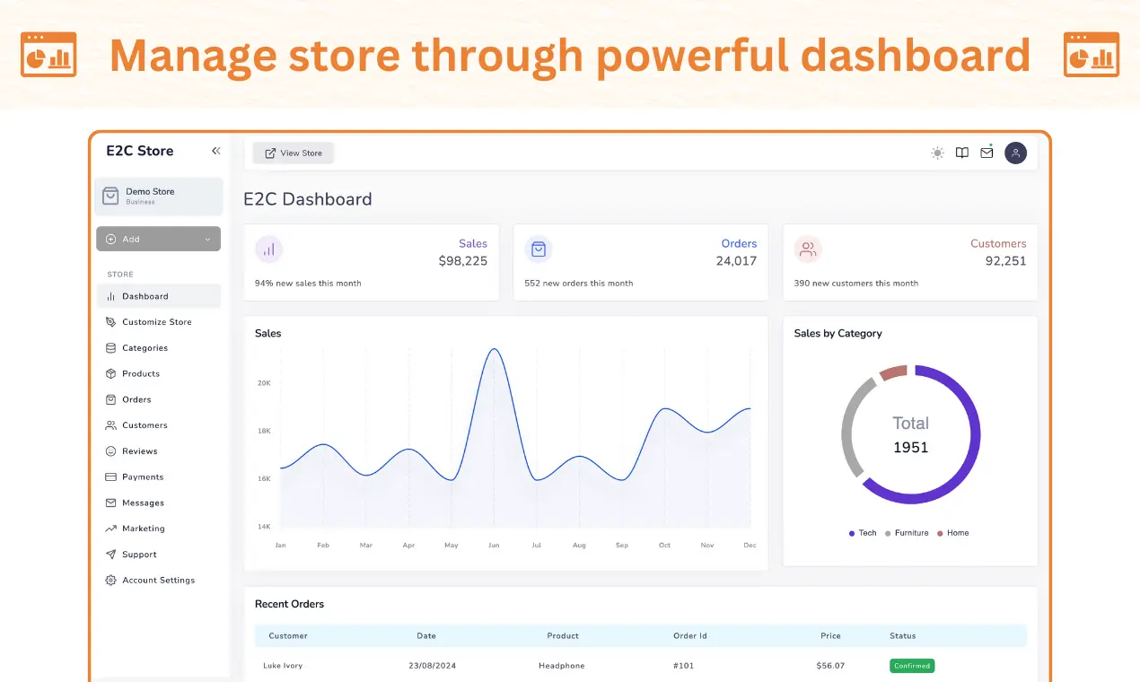The height and width of the screenshot is (682, 1140).
Task: Click order id #101 cell
Action: tap(684, 666)
